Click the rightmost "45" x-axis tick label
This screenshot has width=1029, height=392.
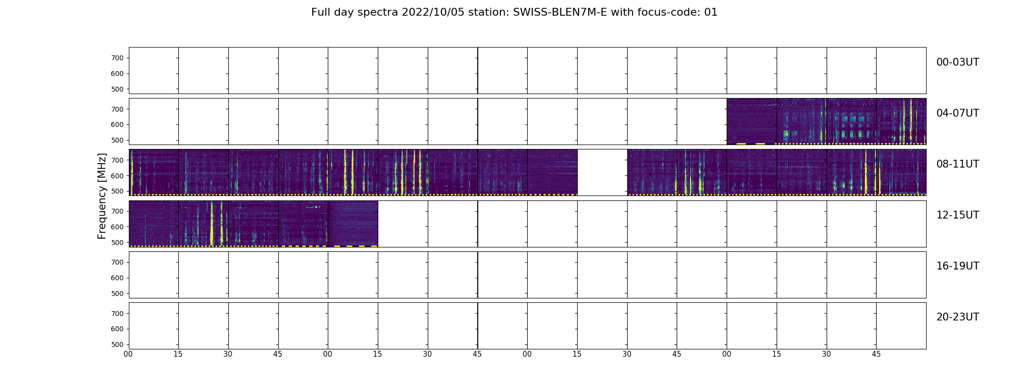(876, 354)
